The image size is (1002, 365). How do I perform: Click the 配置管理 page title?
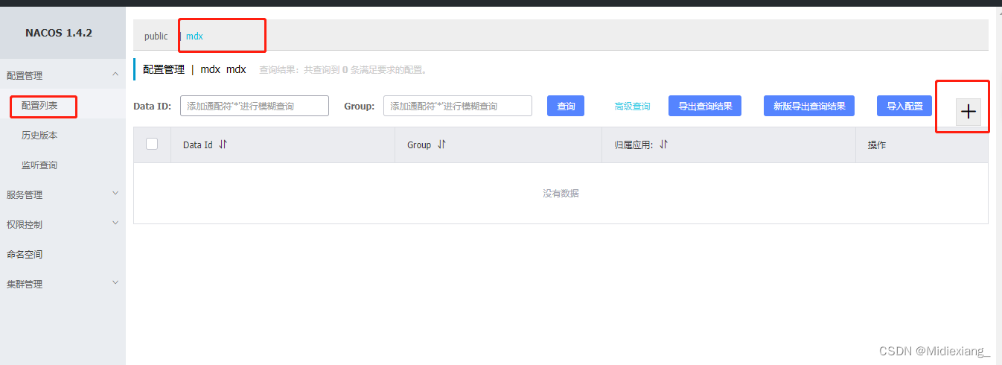163,69
